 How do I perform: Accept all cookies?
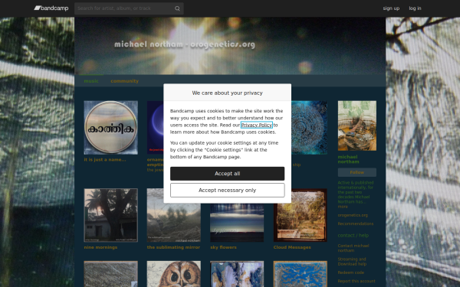[x=227, y=174]
